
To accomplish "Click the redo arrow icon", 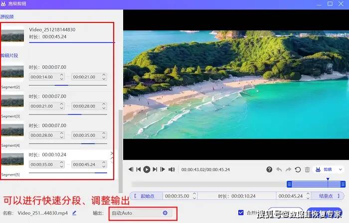I will (289, 170).
